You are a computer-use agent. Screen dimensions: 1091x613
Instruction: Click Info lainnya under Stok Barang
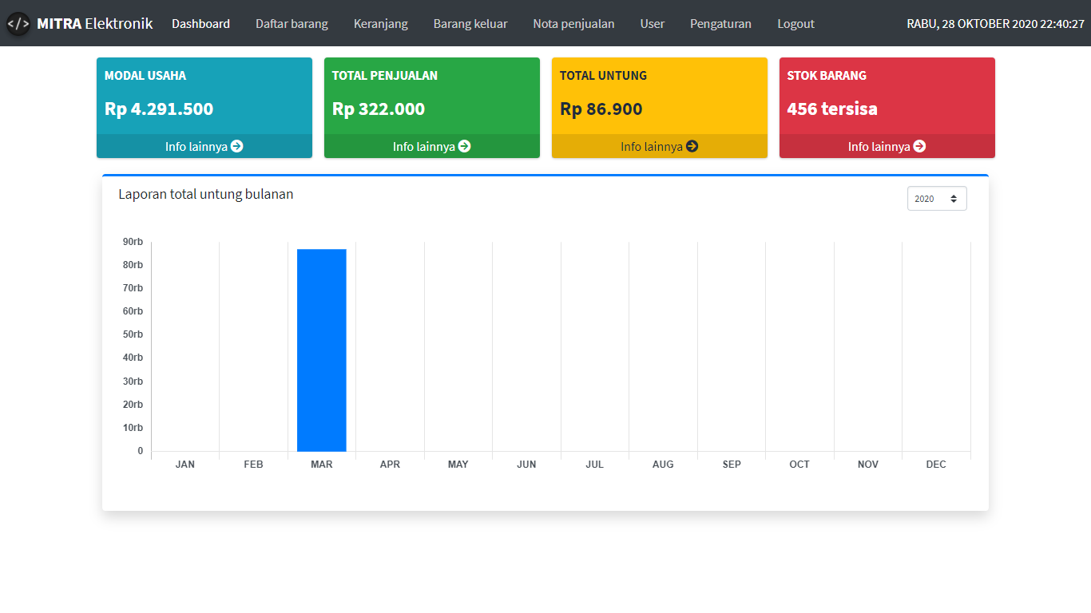click(x=879, y=146)
